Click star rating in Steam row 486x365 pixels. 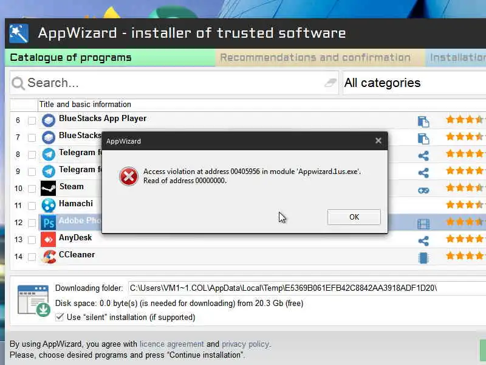coord(465,188)
